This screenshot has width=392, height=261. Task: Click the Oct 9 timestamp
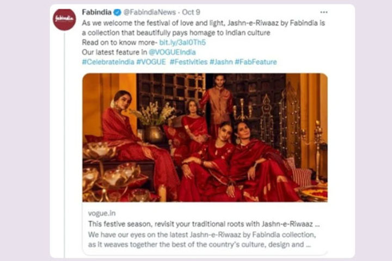tap(191, 13)
